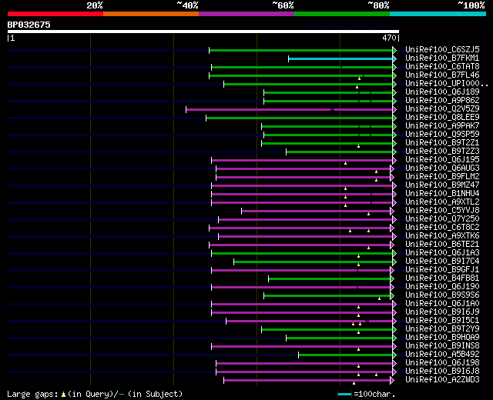Click the UniRef100_A5B492 label
Screen dimensions: 493x400
tap(442, 355)
